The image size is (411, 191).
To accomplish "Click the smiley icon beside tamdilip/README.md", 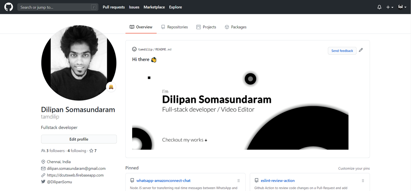I will pyautogui.click(x=134, y=49).
